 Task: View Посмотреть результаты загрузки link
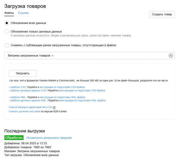point(49,138)
